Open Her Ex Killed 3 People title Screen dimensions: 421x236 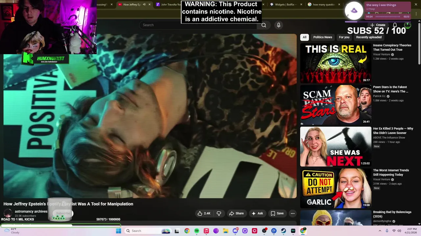pos(393,131)
